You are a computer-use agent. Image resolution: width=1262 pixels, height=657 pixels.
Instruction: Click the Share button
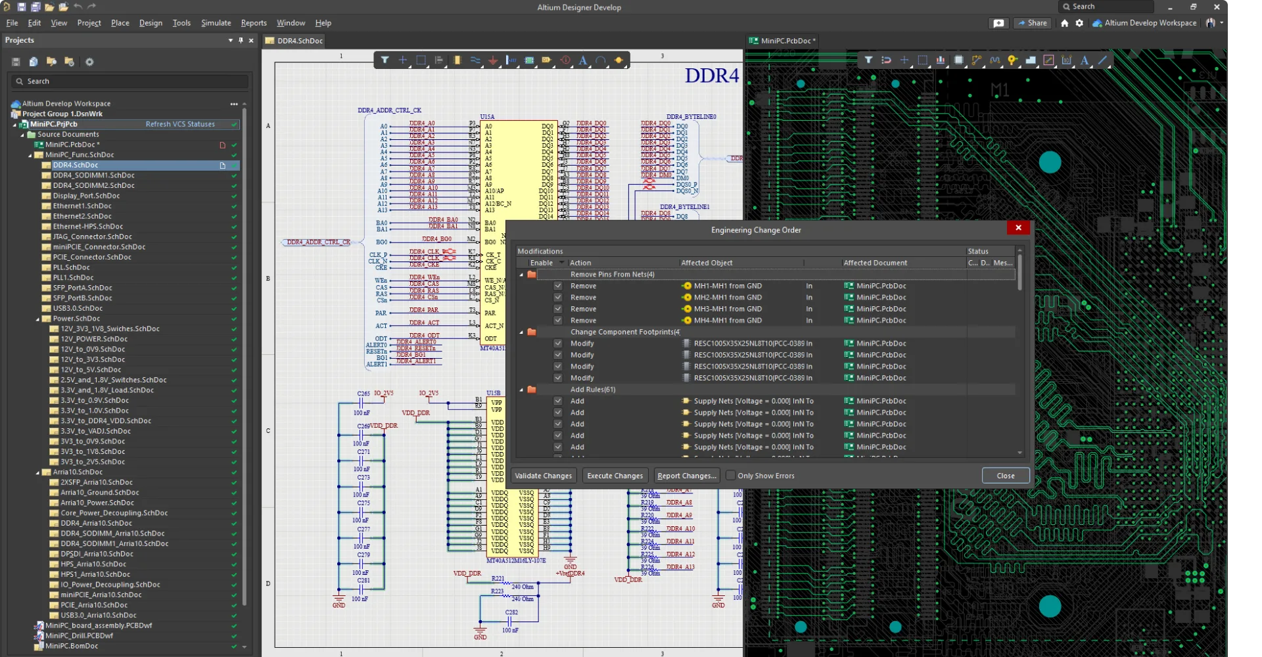(x=1032, y=23)
